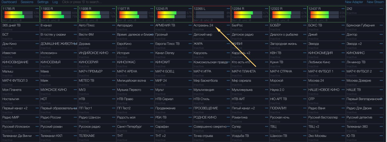Open the three-dot menu for Дом Кино
Screen dimensions: 387x142
(37, 44)
